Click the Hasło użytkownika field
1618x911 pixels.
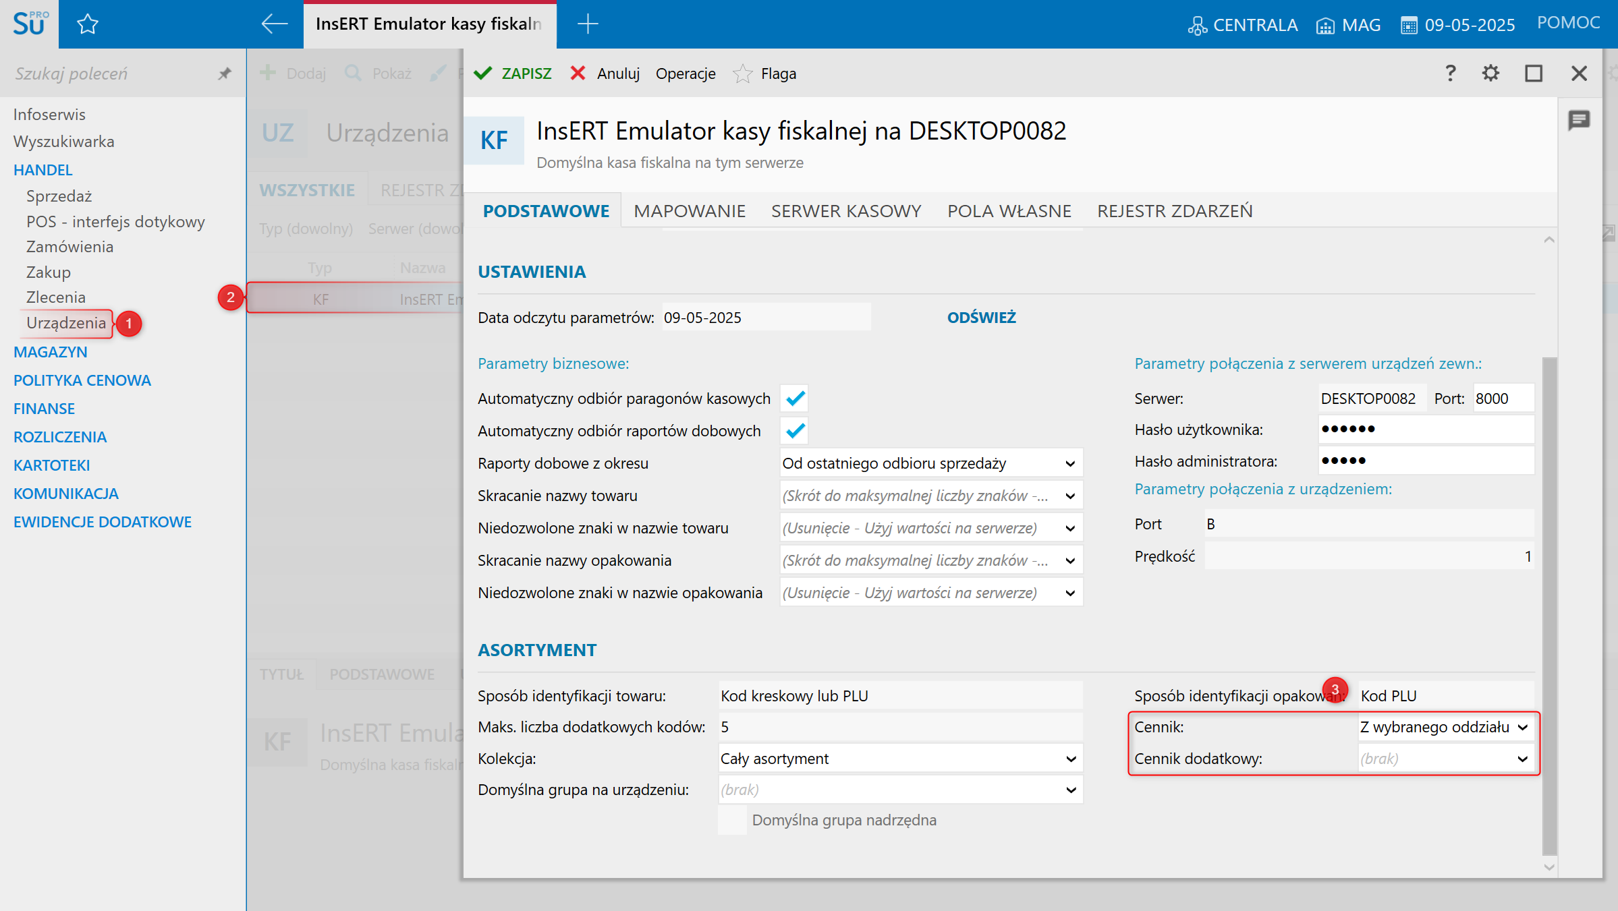click(1426, 430)
